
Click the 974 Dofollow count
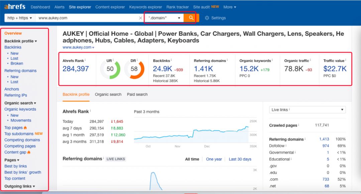(326, 146)
